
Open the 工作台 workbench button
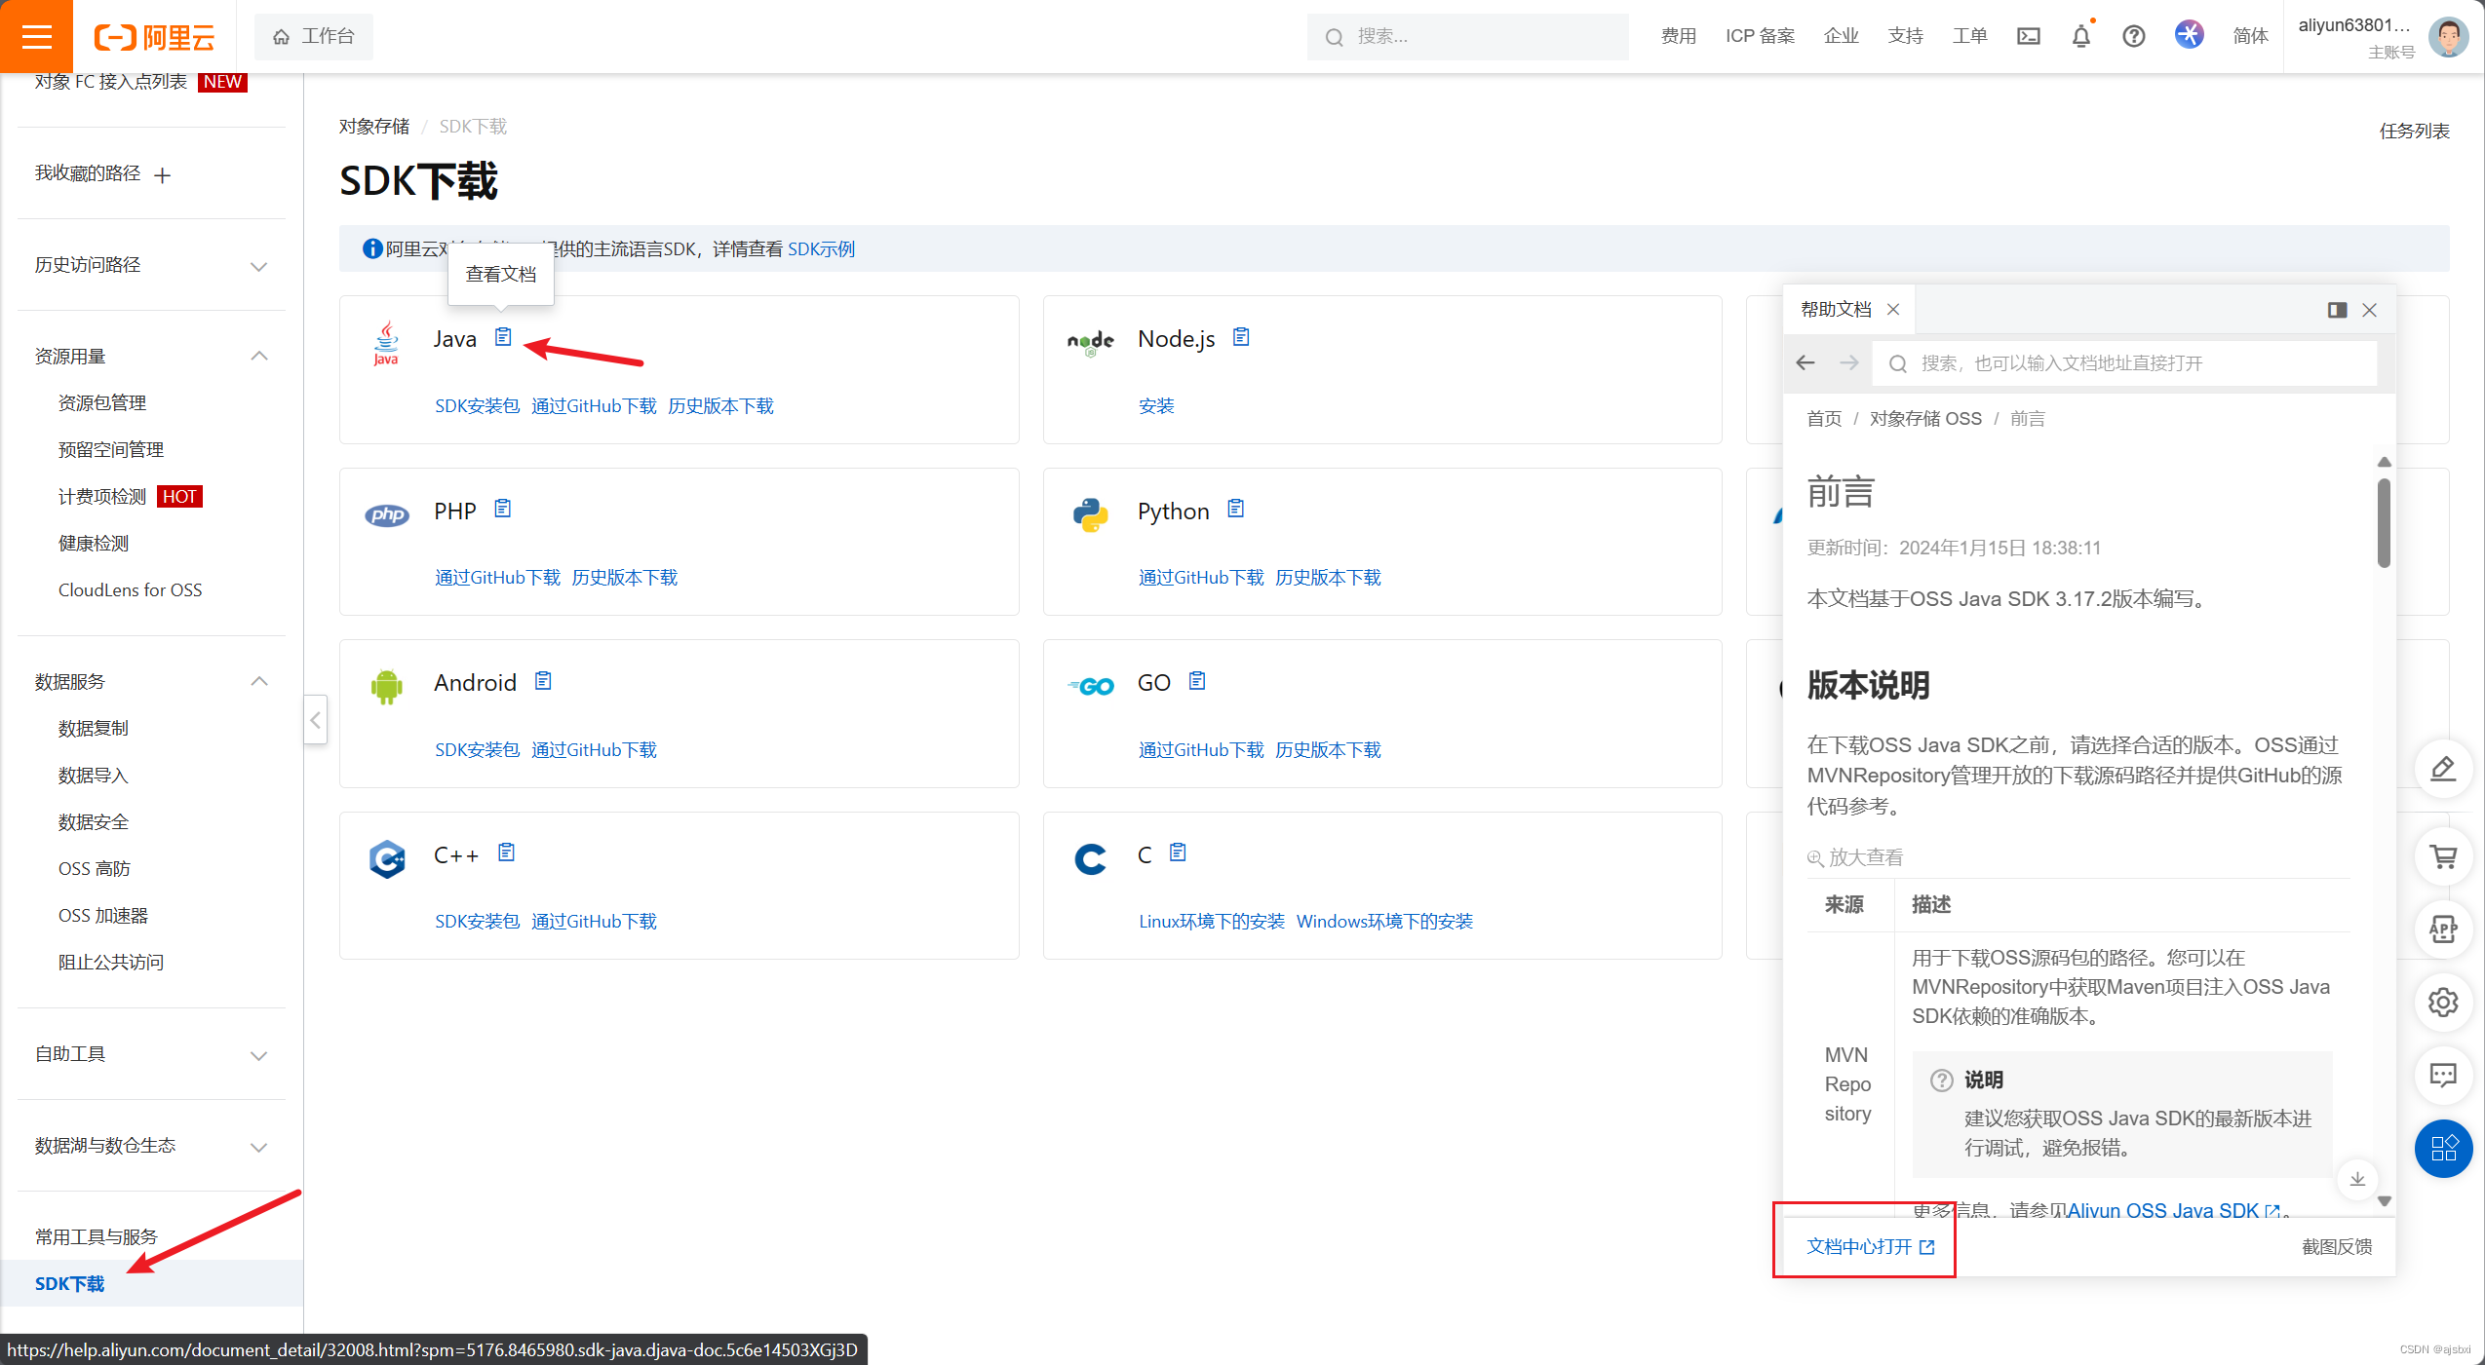pos(313,36)
